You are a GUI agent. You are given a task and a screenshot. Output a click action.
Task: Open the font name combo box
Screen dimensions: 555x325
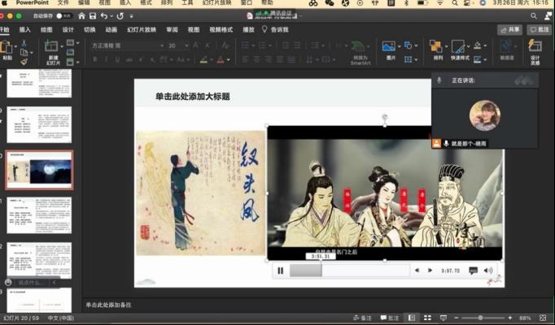pyautogui.click(x=128, y=46)
